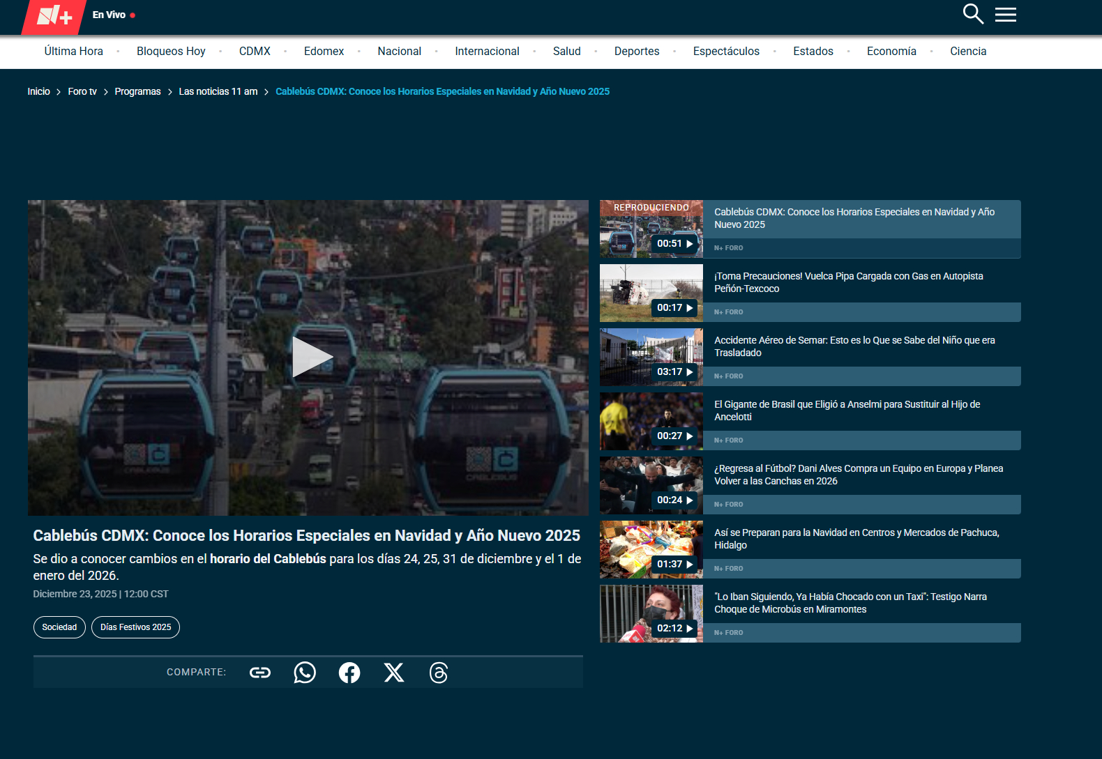Open the Deportes section

[x=637, y=52]
